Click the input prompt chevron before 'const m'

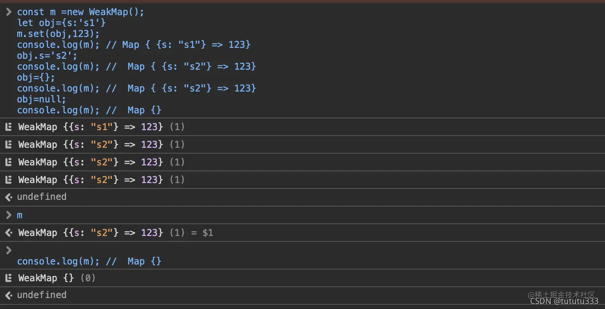pyautogui.click(x=8, y=12)
